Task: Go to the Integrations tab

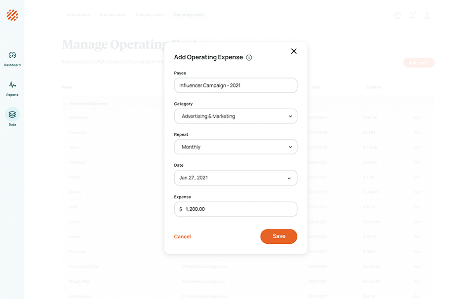Action: tap(78, 15)
